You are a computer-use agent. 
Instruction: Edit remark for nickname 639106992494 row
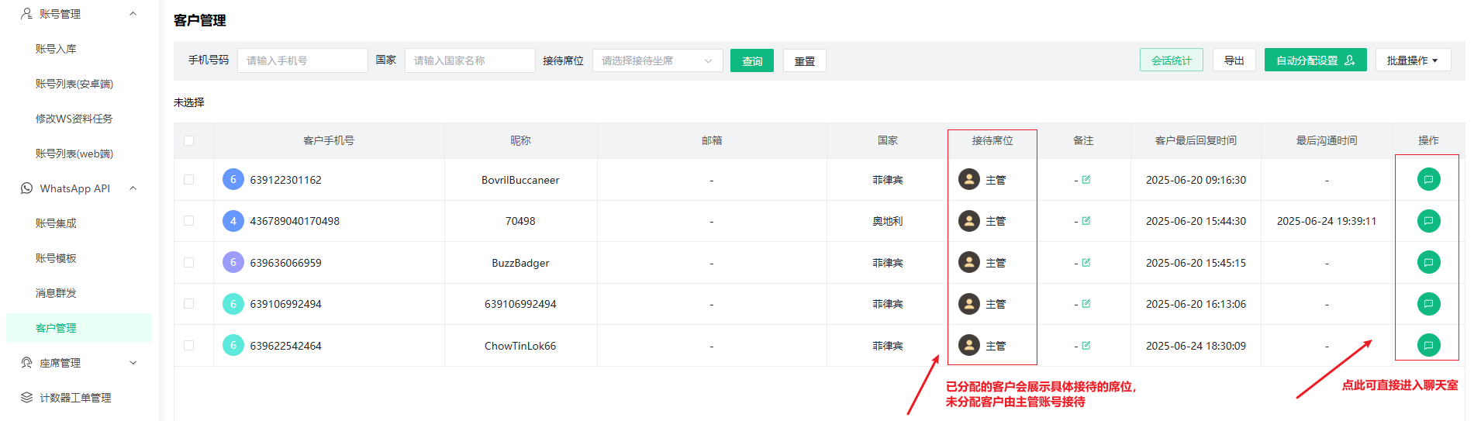pyautogui.click(x=1086, y=304)
